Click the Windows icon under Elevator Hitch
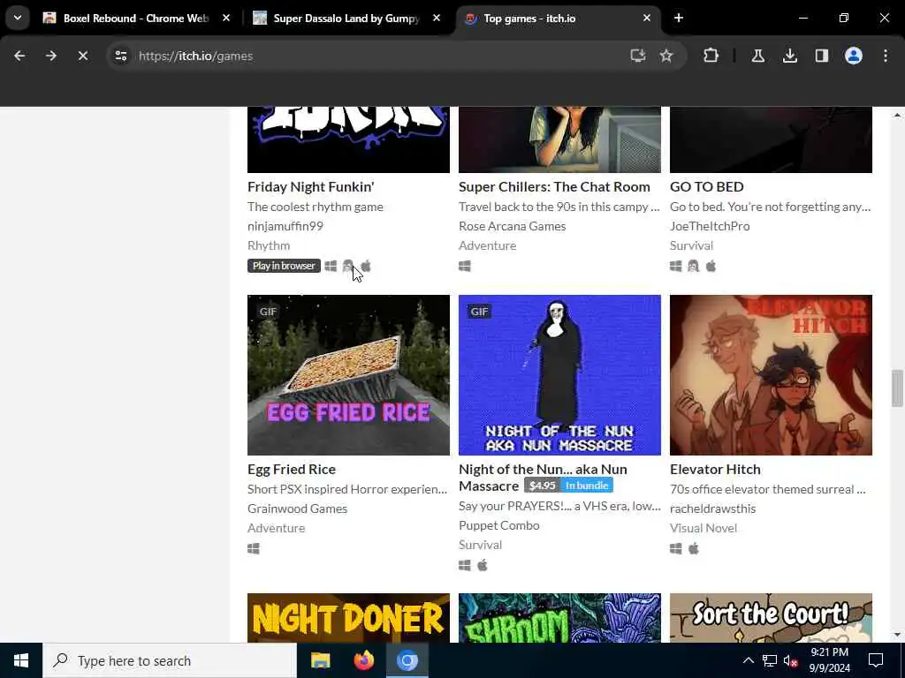 point(676,548)
